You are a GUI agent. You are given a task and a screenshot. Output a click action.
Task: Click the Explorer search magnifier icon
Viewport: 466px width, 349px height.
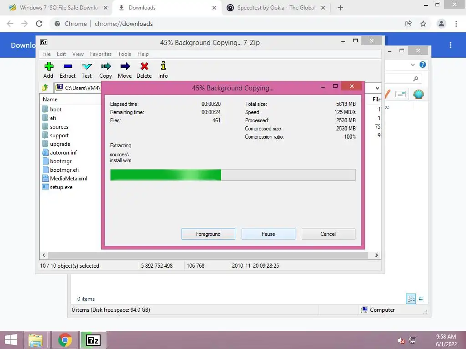pyautogui.click(x=416, y=79)
